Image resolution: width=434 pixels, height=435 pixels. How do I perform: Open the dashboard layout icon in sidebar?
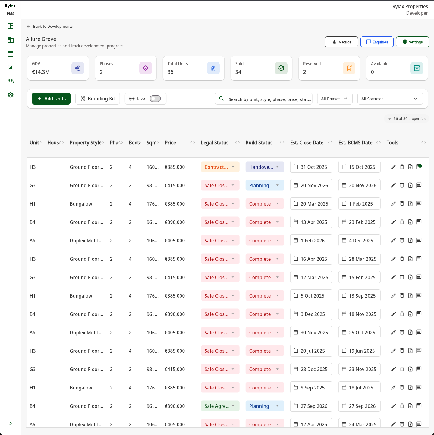point(11,26)
